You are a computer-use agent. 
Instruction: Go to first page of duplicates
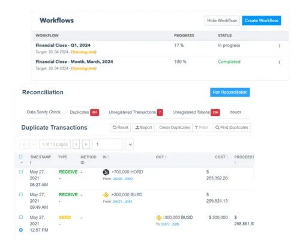point(24,144)
